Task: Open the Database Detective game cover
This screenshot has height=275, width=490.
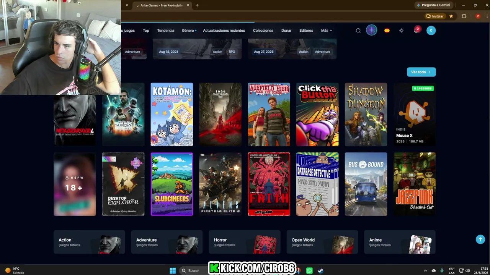Action: pyautogui.click(x=317, y=184)
